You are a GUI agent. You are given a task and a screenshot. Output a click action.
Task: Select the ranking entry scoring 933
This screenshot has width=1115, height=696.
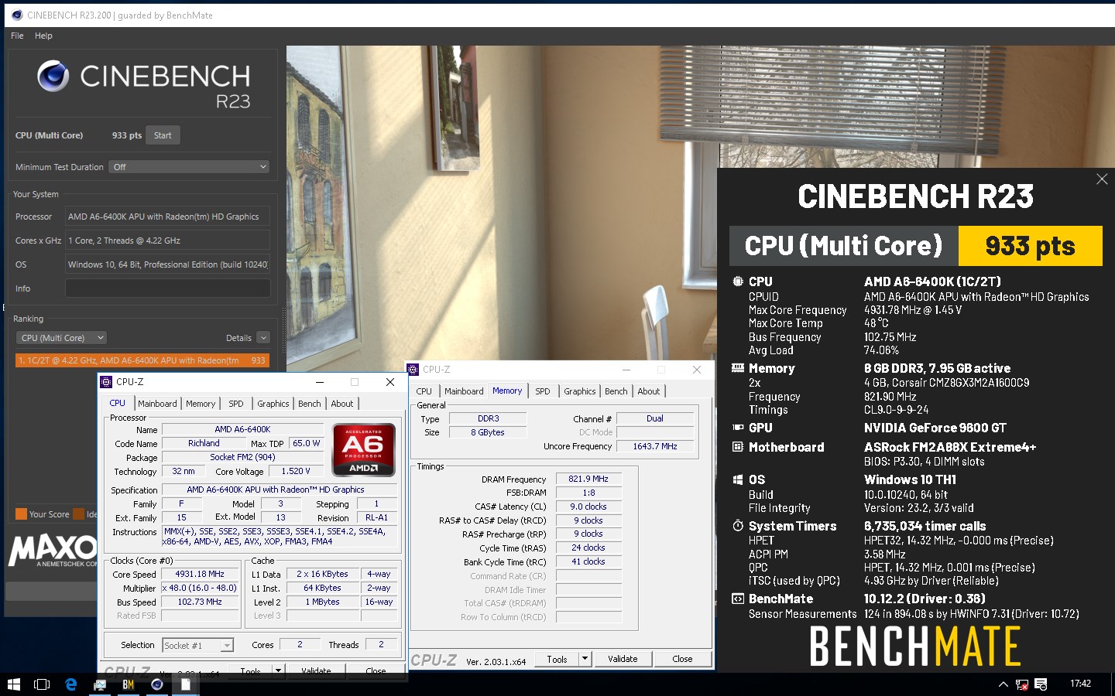[x=142, y=360]
